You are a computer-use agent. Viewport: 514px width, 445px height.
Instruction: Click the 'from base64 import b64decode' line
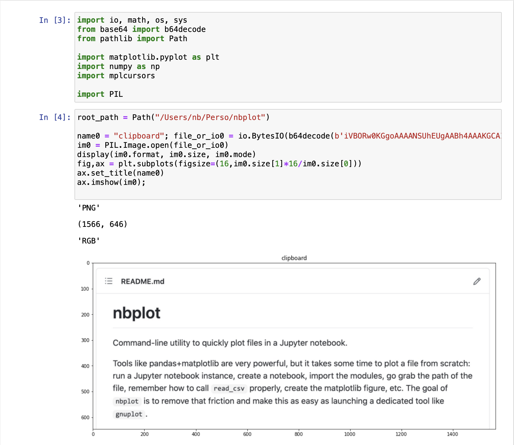pos(141,29)
